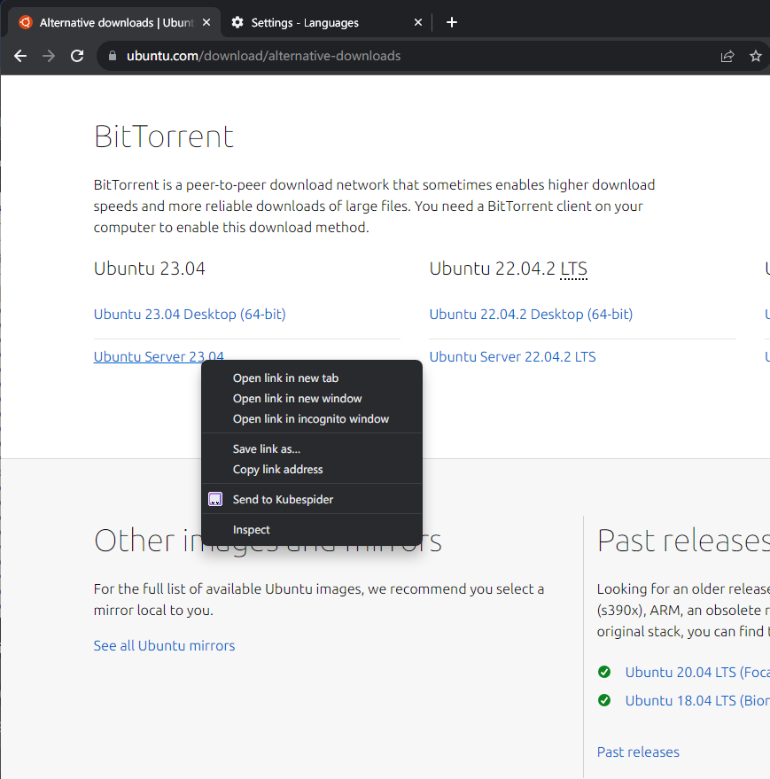Bookmark this page with the star icon
Screen dimensions: 770x779
point(756,56)
